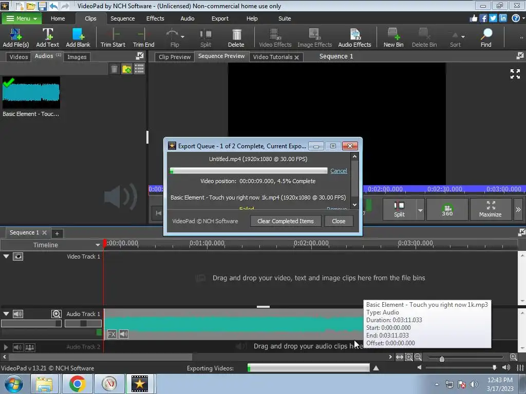This screenshot has width=526, height=394.
Task: Switch bin to list view icon
Action: 139,69
